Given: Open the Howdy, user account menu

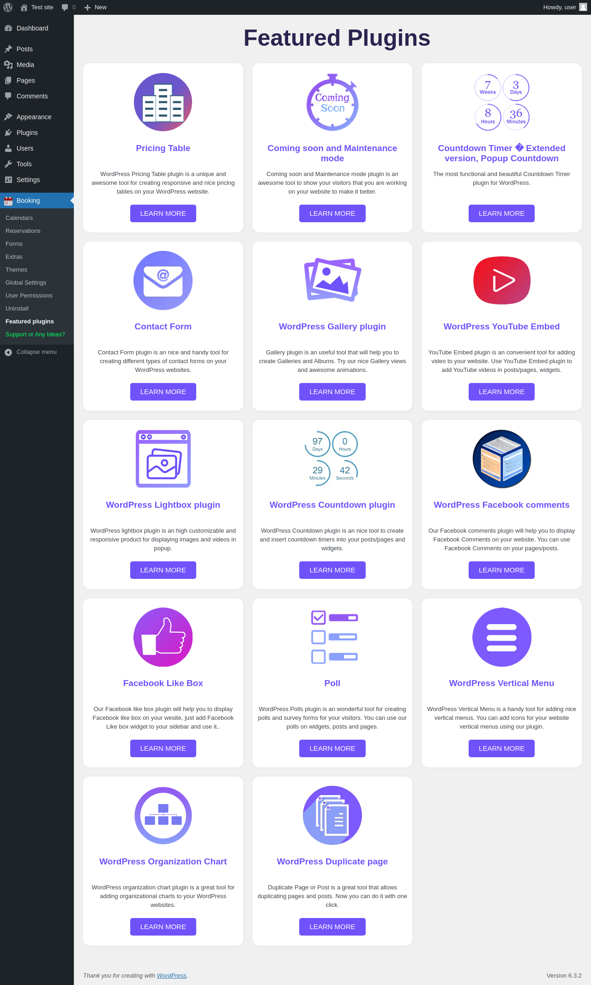Looking at the screenshot, I should click(x=565, y=7).
